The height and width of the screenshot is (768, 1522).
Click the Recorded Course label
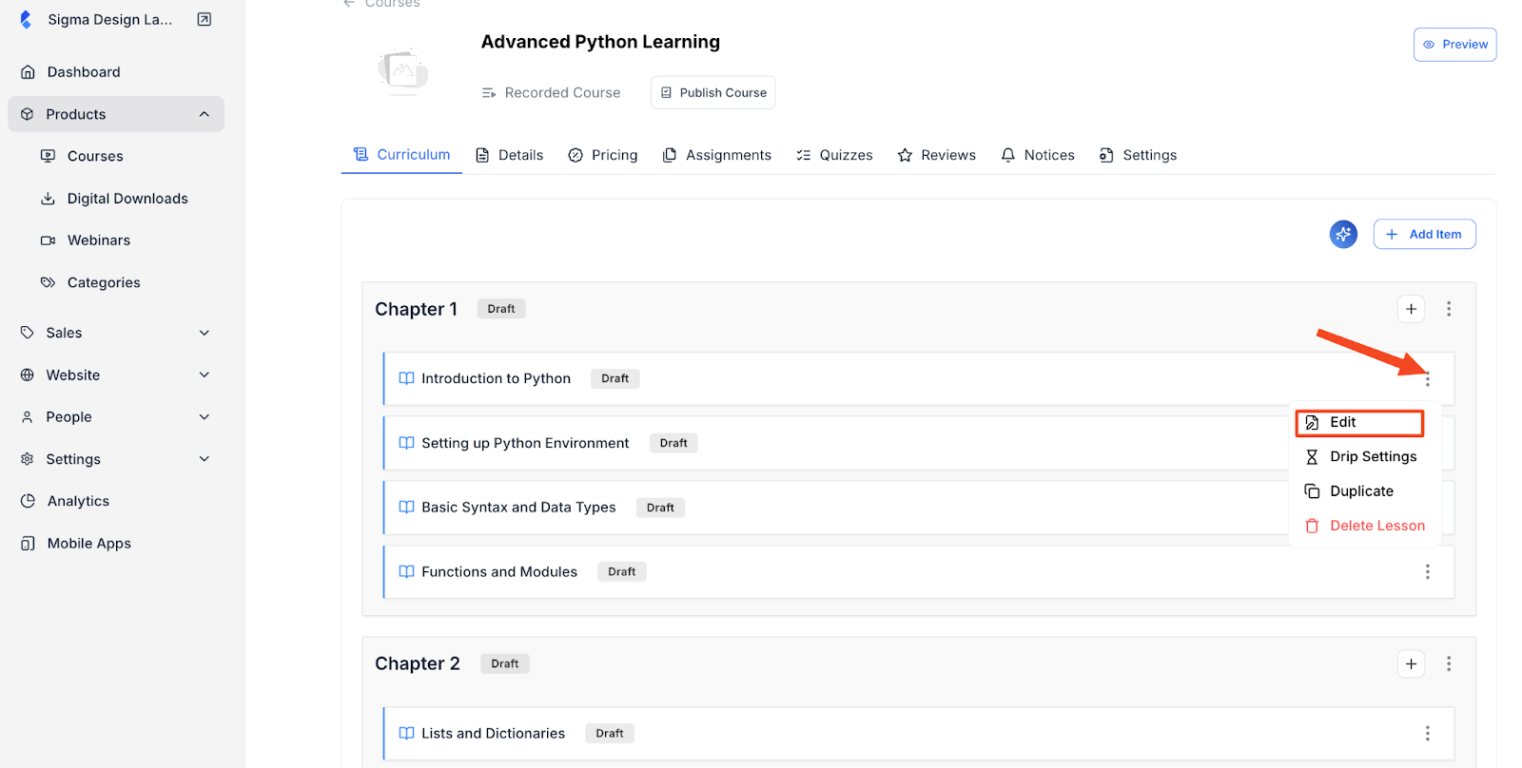coord(562,93)
